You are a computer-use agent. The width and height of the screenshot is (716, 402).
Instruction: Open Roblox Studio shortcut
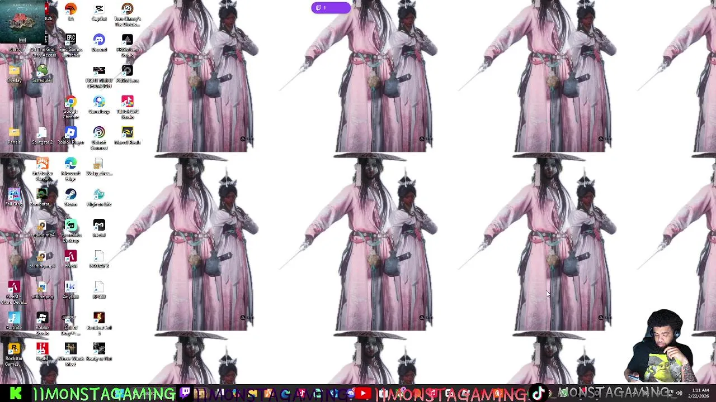[x=42, y=323]
